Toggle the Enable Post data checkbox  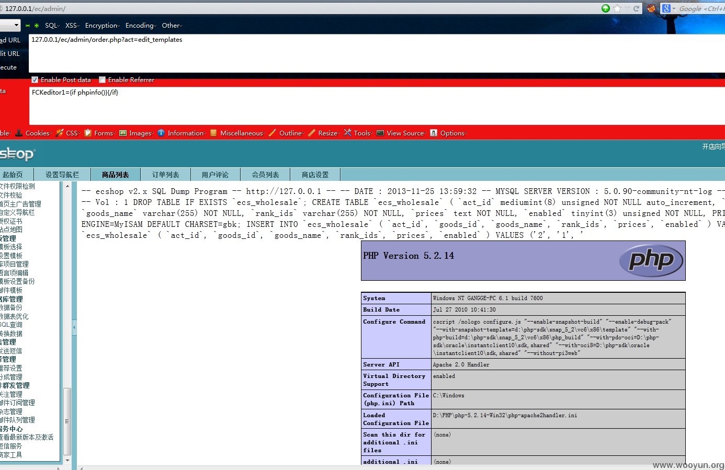(35, 80)
